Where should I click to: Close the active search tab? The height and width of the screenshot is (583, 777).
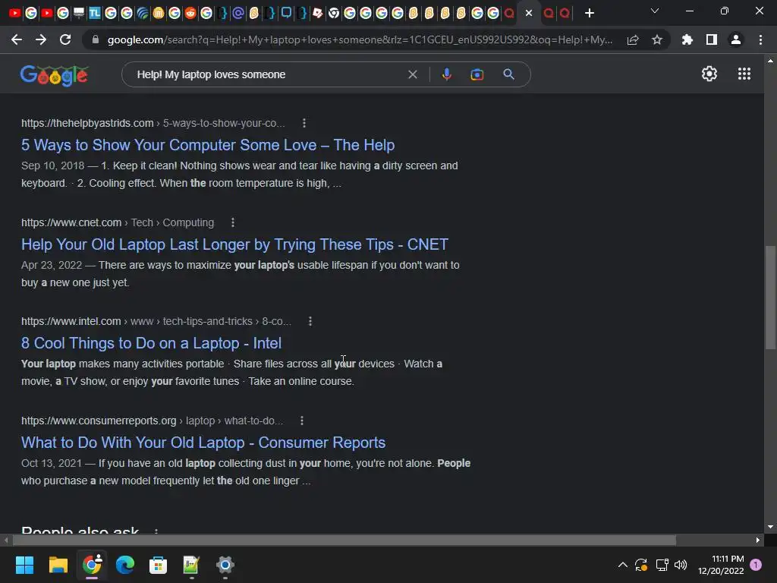529,14
